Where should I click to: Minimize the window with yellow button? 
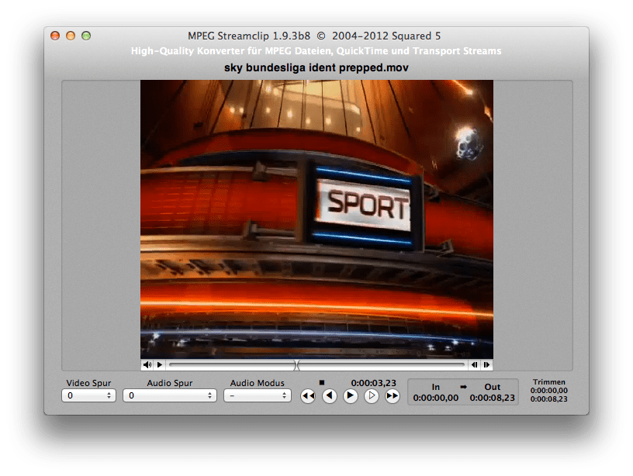coord(71,36)
